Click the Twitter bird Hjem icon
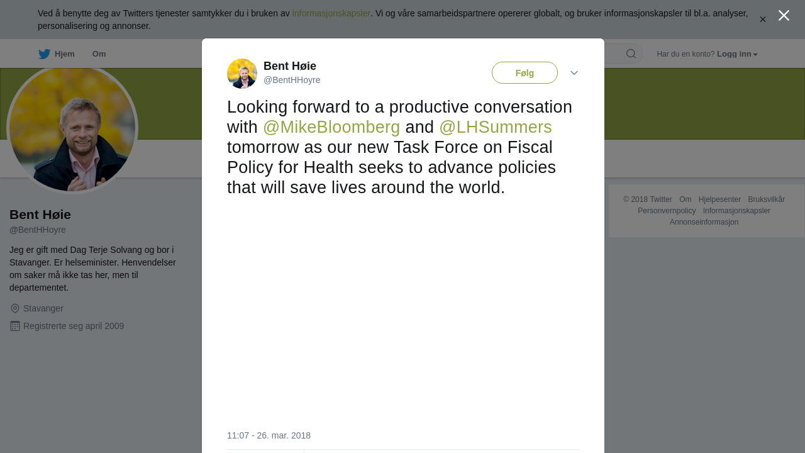This screenshot has height=453, width=805. (44, 54)
